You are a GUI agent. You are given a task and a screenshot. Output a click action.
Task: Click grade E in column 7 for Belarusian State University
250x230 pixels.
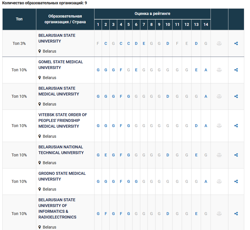pos(144,43)
